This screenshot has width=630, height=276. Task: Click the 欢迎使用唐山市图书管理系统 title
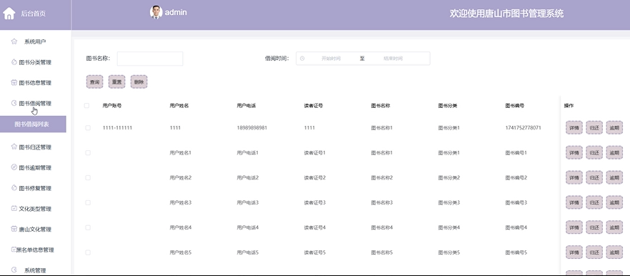506,14
